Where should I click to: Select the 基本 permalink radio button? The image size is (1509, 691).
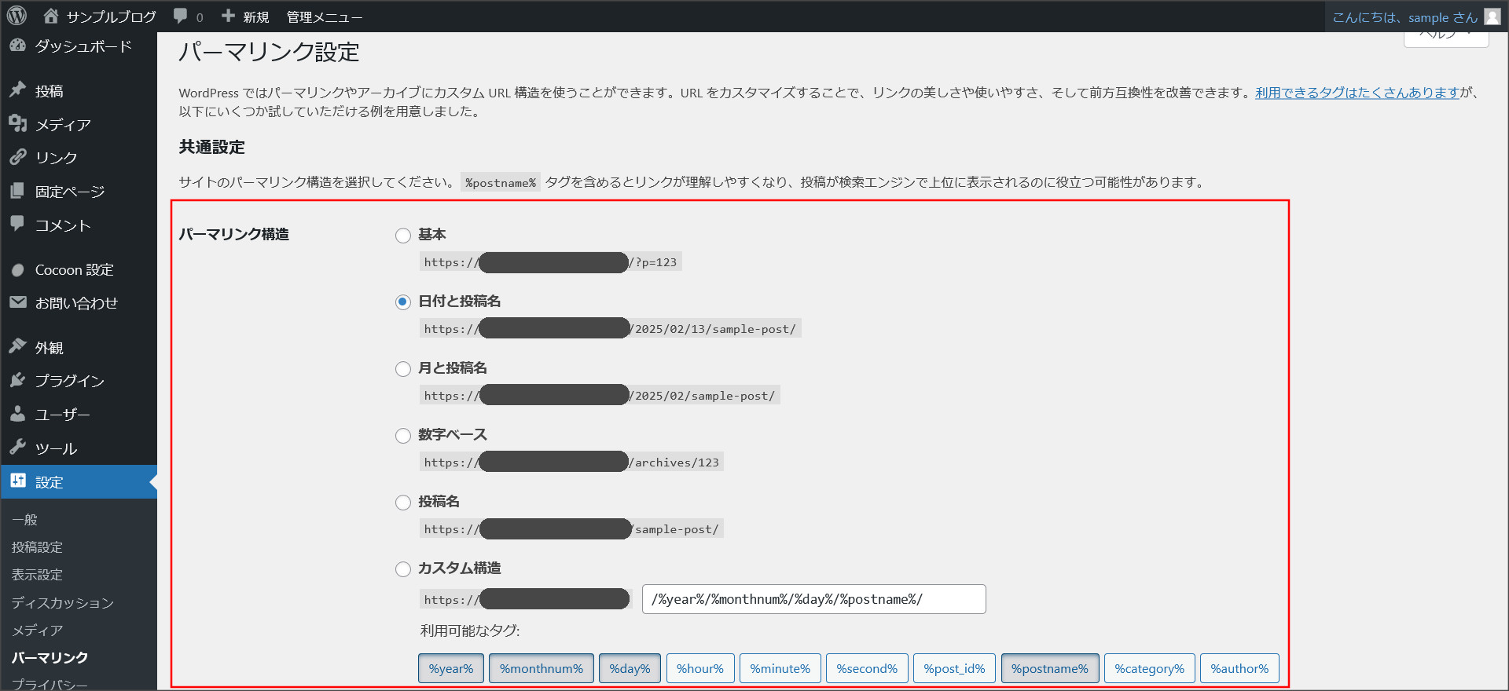[x=403, y=236]
